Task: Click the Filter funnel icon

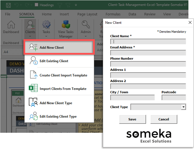Action: (60, 5)
